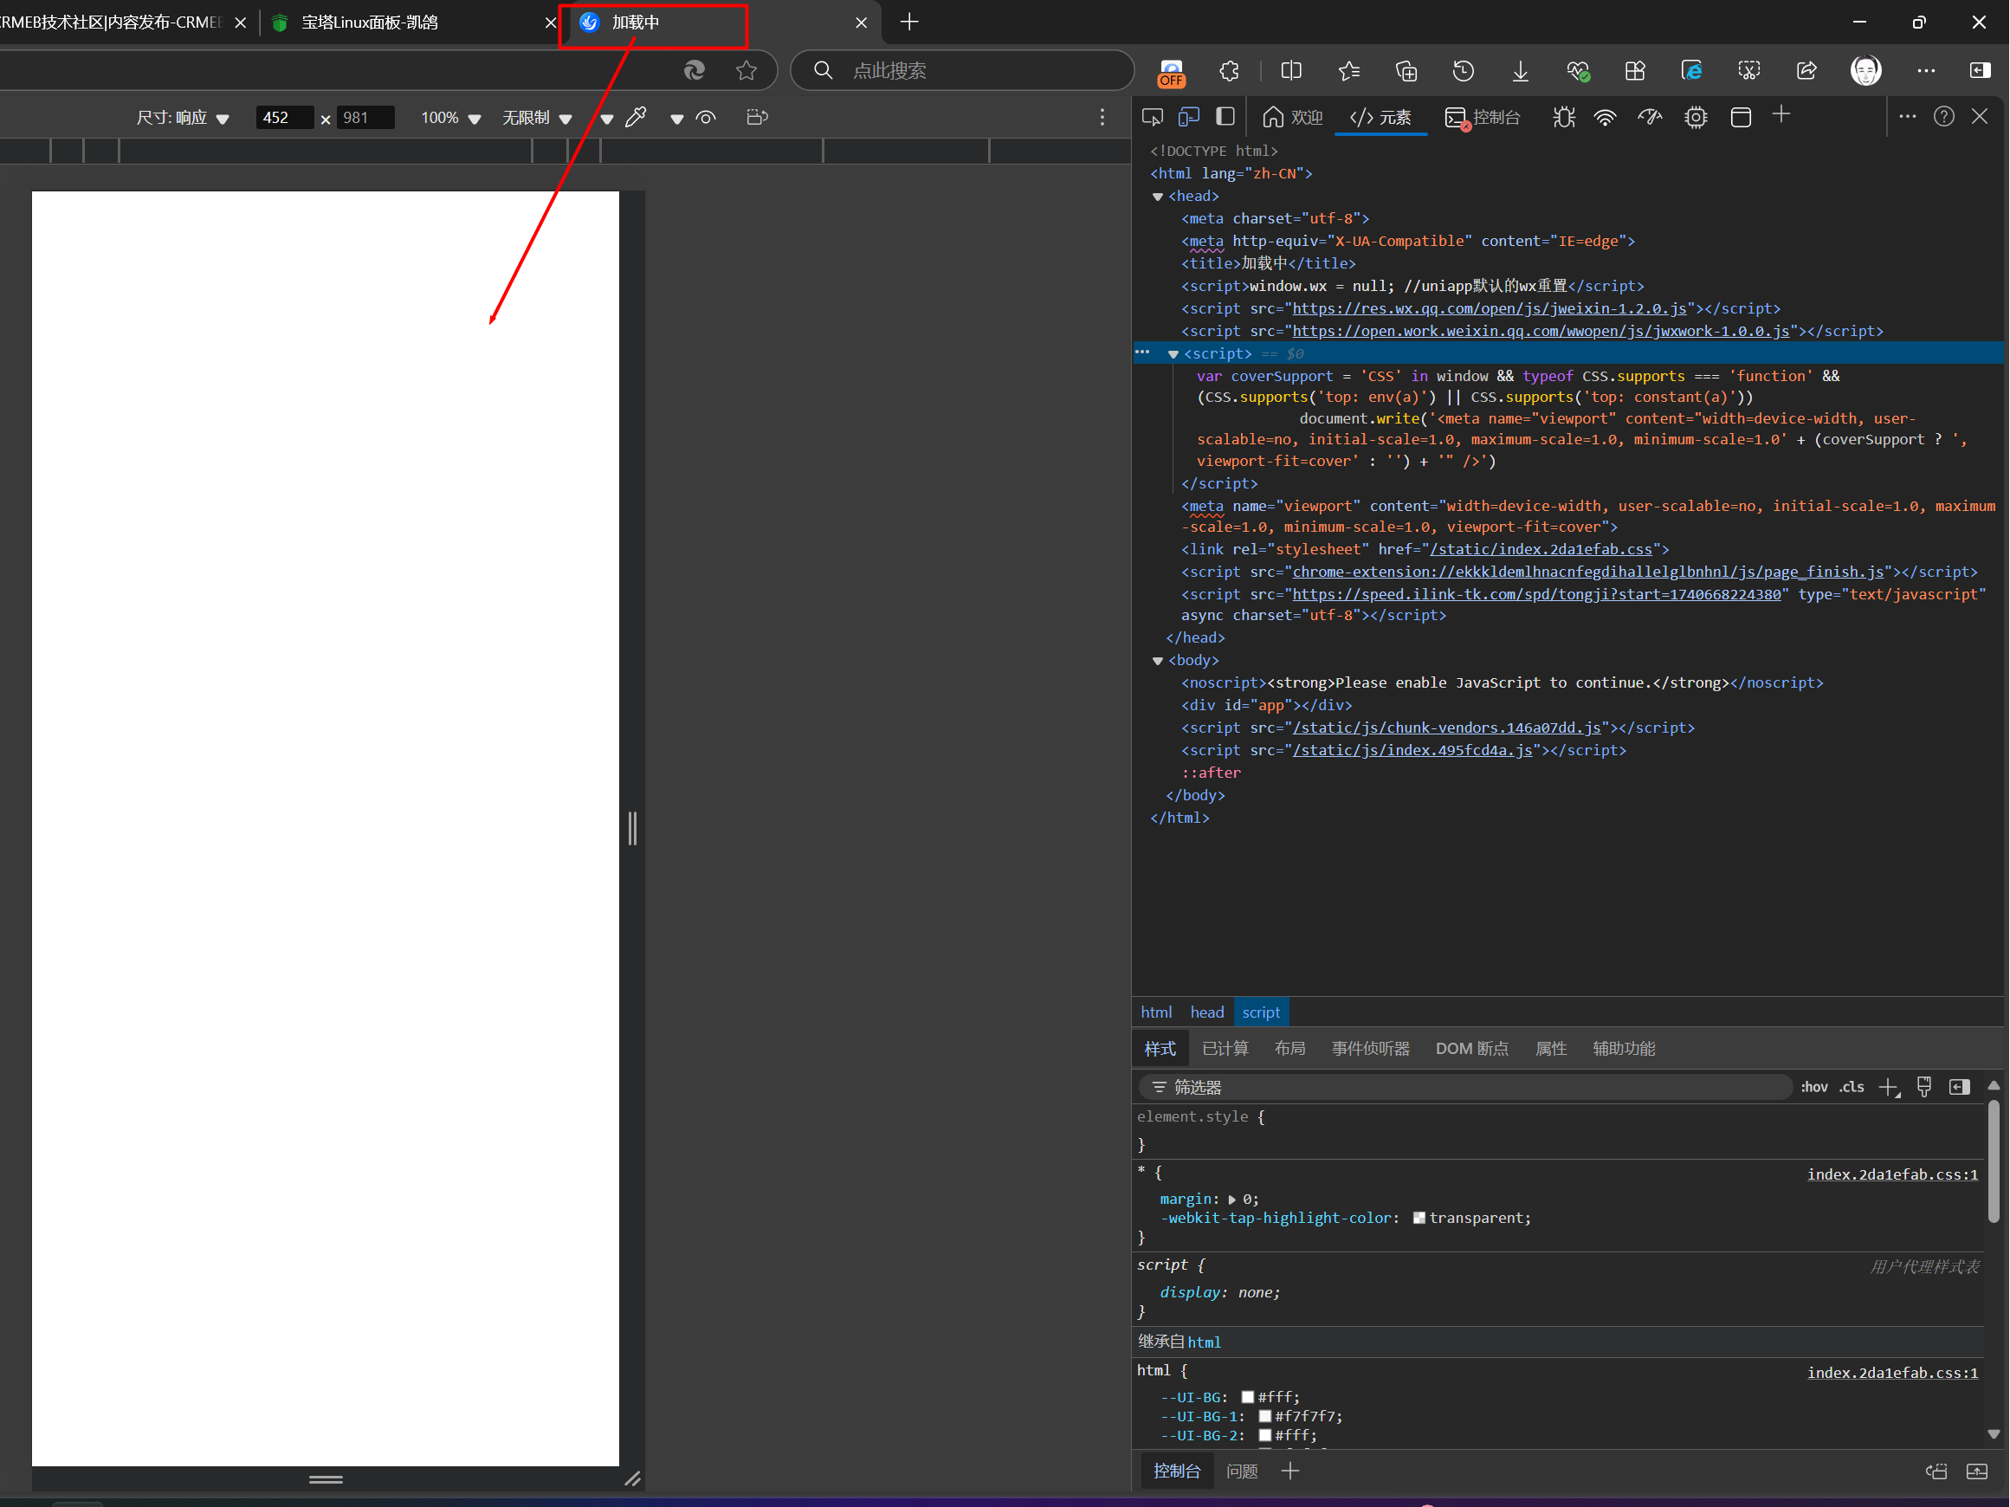Open the Network tool wifi icon
Viewport: 2010px width, 1507px height.
click(1606, 117)
